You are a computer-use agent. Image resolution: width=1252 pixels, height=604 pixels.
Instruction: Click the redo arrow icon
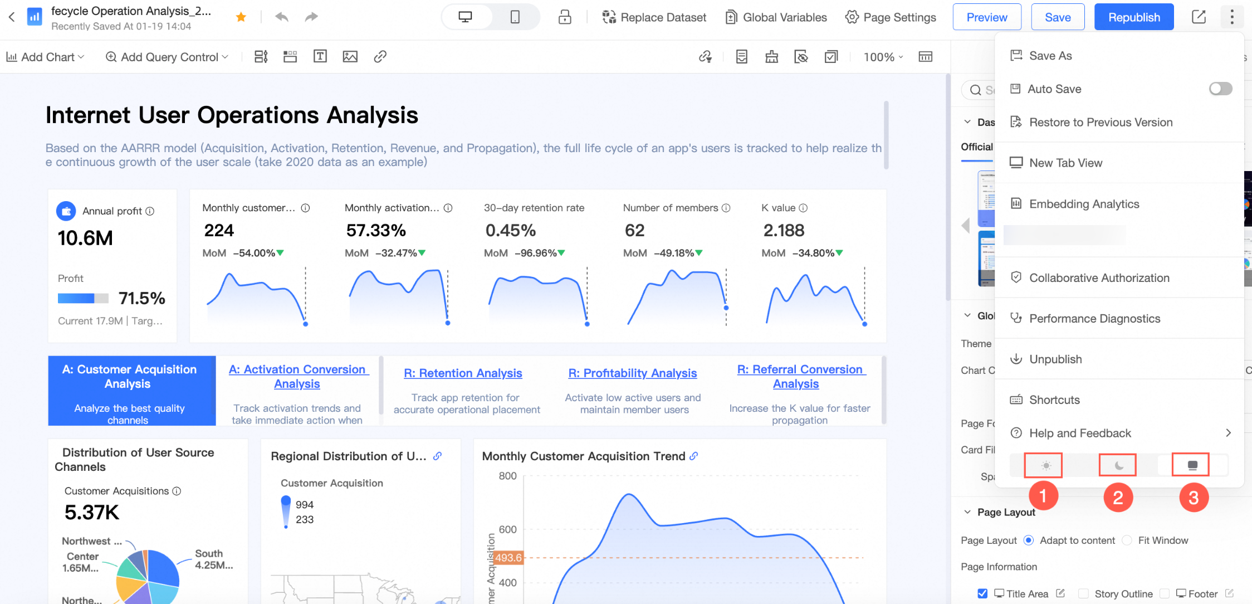coord(311,17)
